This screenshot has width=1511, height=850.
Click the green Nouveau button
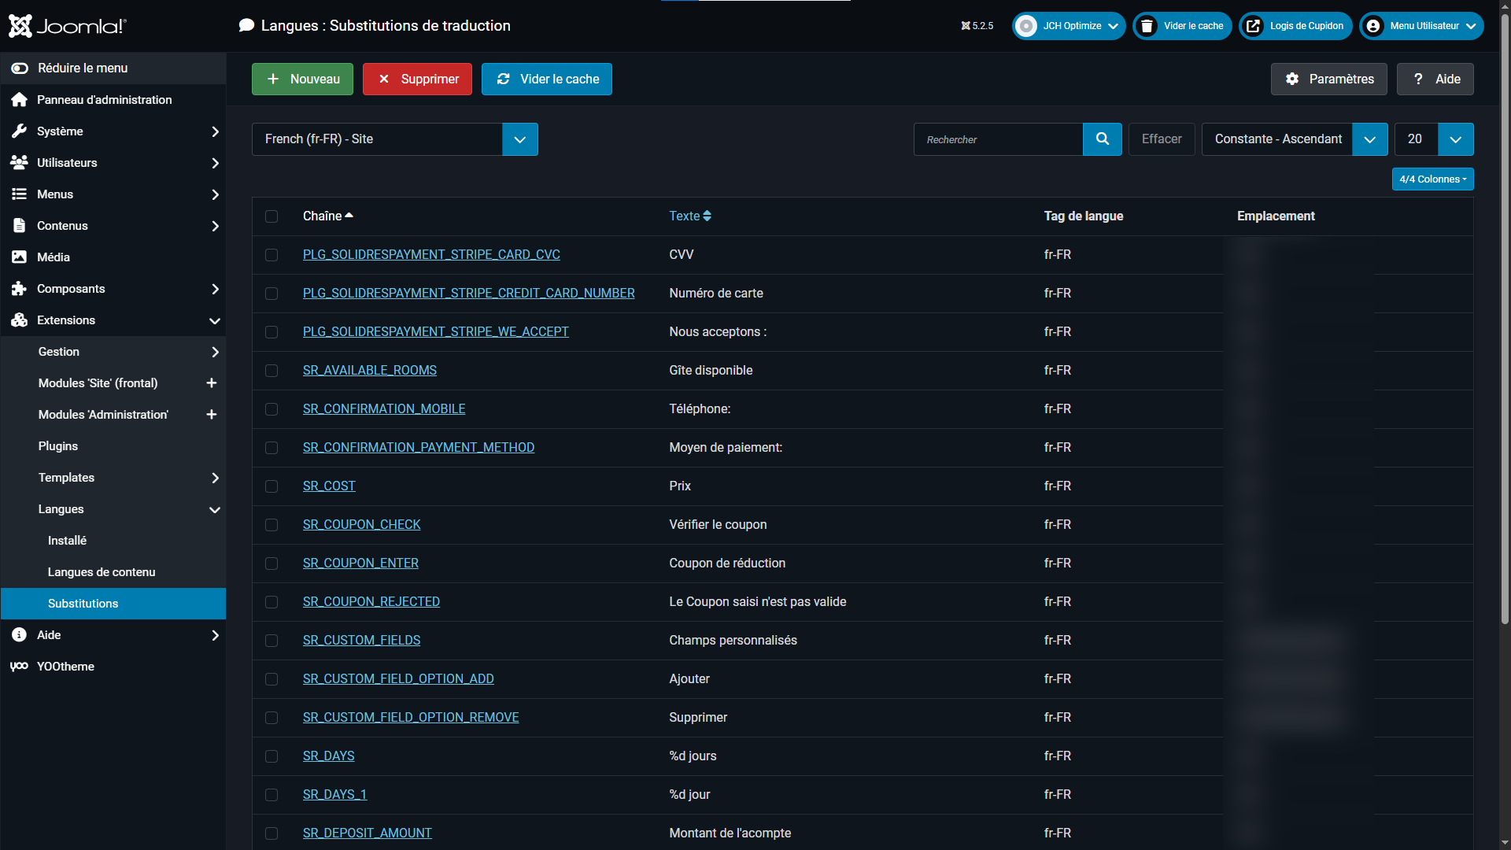pos(302,79)
